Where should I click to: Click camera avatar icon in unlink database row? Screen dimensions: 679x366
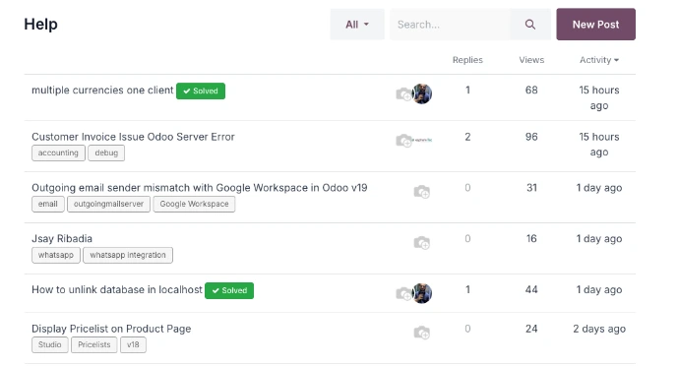coord(403,293)
